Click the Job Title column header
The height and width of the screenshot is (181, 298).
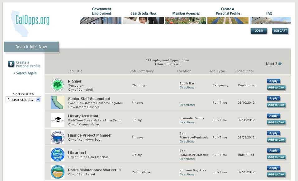[x=75, y=71]
